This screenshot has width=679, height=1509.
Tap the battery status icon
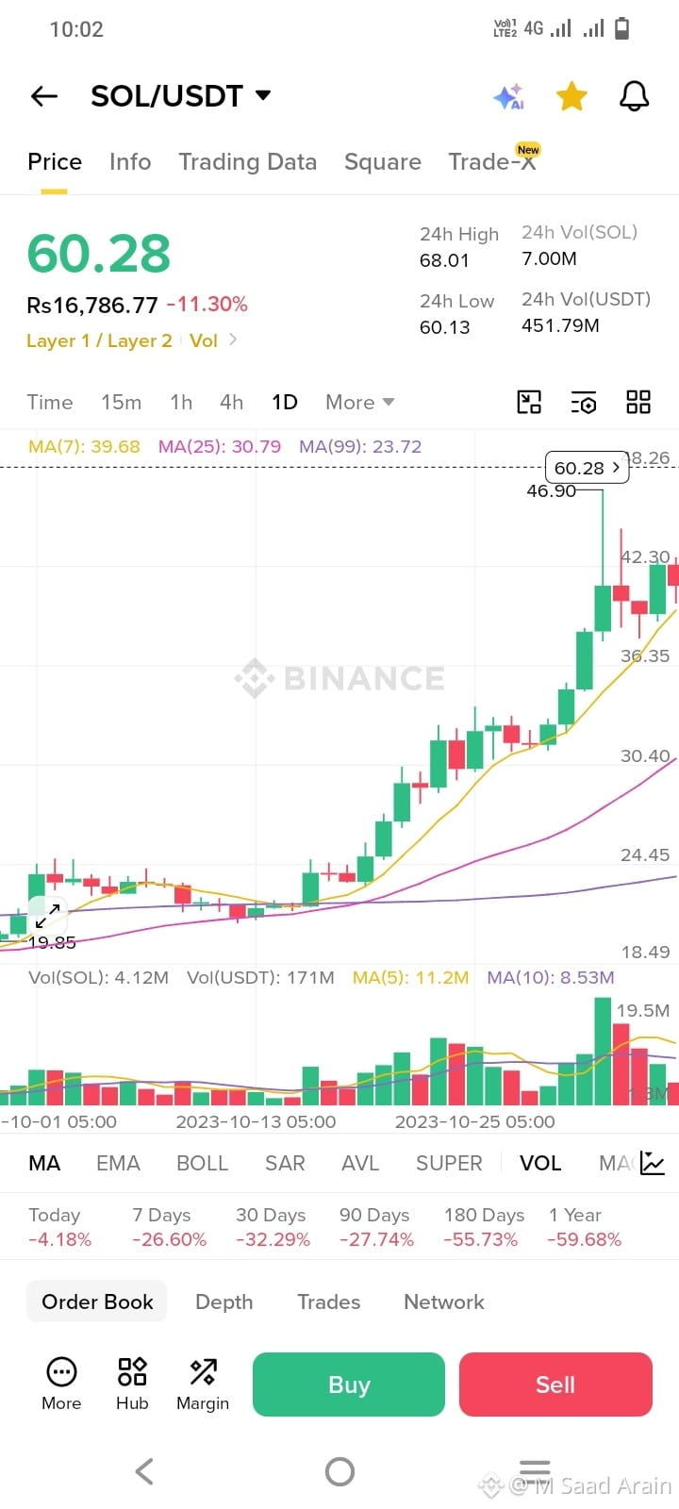coord(621,29)
